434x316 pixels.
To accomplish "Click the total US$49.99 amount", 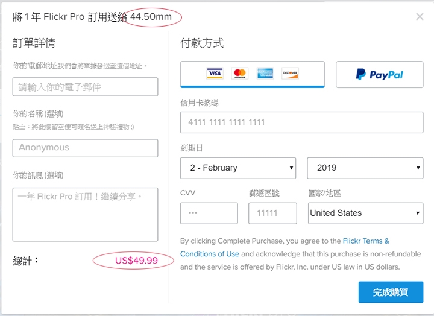I will click(x=136, y=261).
